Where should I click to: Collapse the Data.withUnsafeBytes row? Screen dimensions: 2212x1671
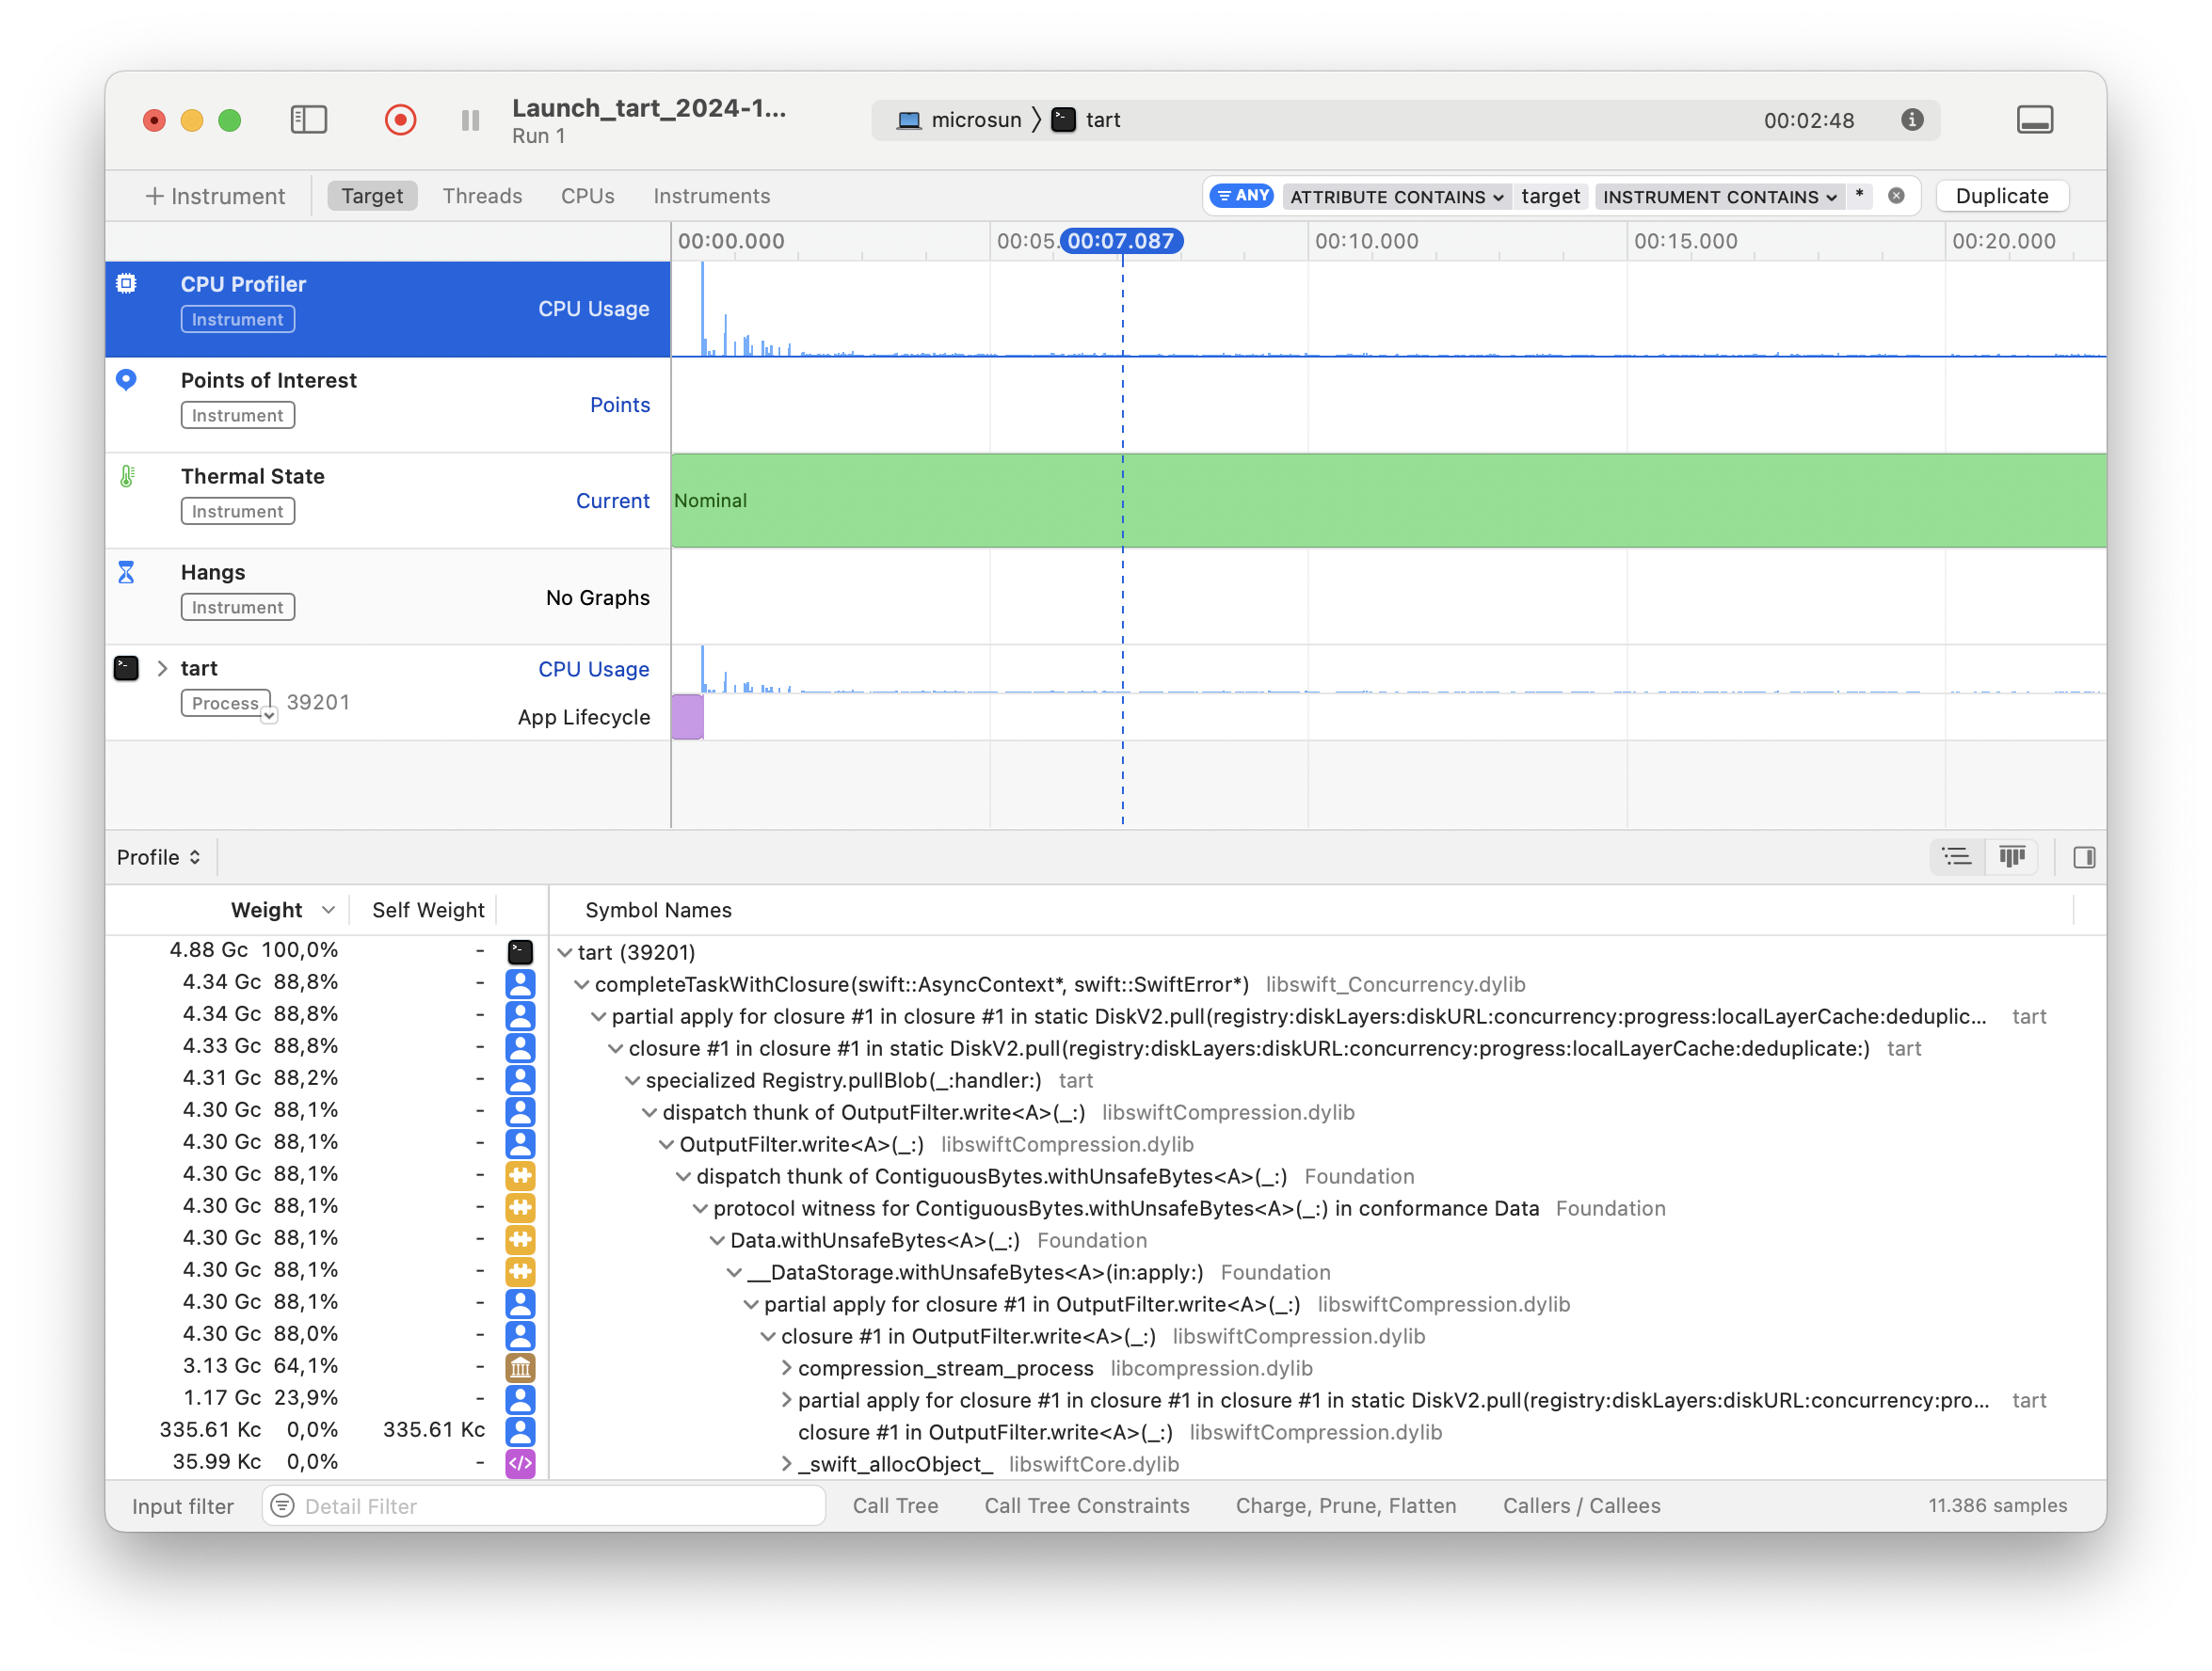coord(717,1240)
